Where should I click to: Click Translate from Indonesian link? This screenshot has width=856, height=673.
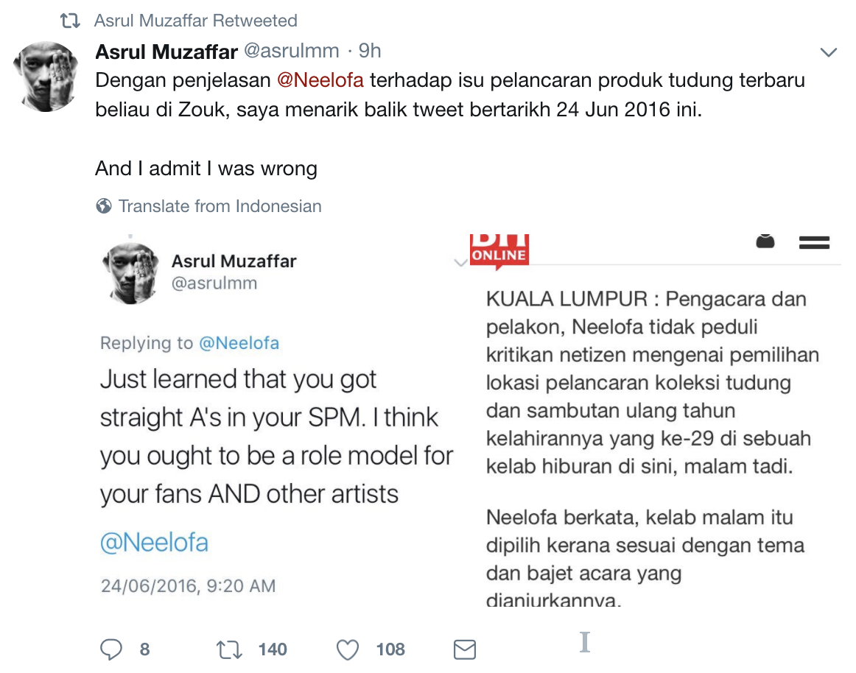click(x=220, y=206)
